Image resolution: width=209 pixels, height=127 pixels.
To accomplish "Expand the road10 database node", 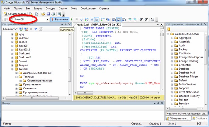I will [x=12, y=42].
